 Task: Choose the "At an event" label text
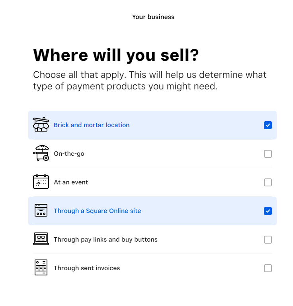pyautogui.click(x=71, y=182)
